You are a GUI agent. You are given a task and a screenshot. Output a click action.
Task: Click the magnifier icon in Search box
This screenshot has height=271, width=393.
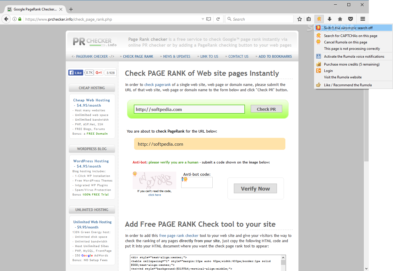click(230, 19)
